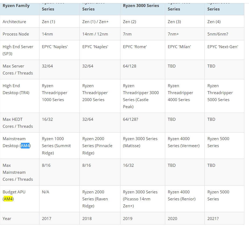Click the Ryzen 3000 Series column header
249x227 pixels.
(x=141, y=6)
